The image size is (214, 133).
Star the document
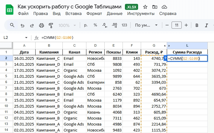coord(145,7)
